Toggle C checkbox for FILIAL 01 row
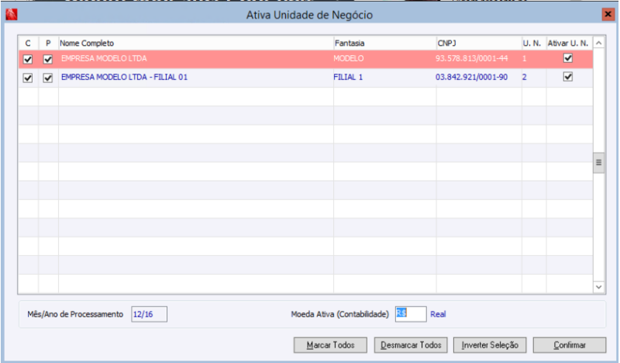 (28, 78)
